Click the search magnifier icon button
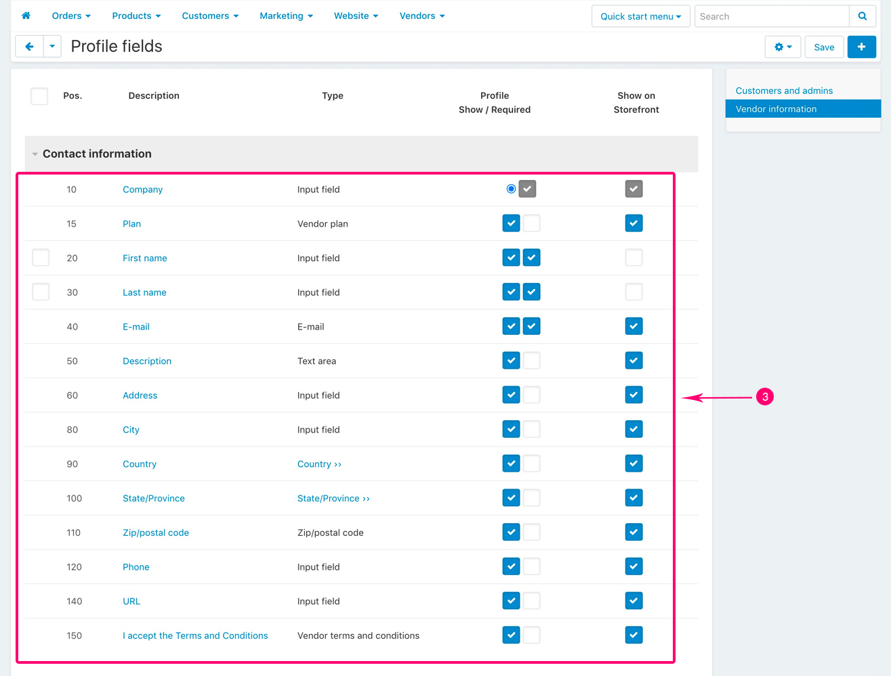Image resolution: width=891 pixels, height=676 pixels. pyautogui.click(x=862, y=16)
